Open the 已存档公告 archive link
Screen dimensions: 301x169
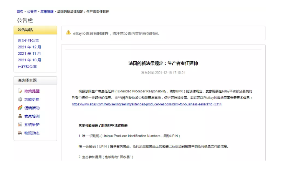tap(27, 66)
